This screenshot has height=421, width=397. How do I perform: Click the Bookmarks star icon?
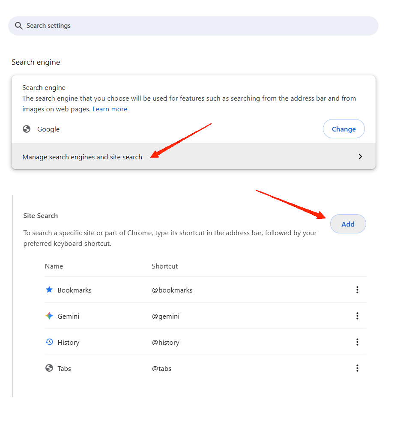point(49,290)
